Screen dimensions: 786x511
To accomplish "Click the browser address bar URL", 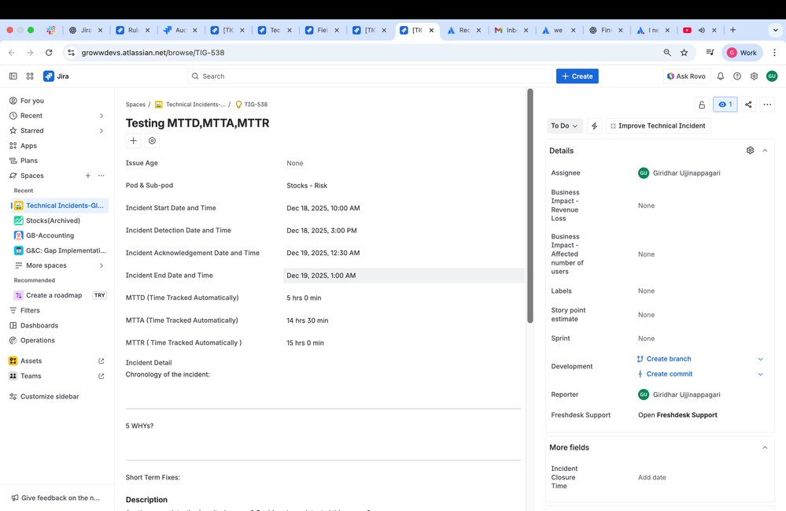I will click(153, 53).
